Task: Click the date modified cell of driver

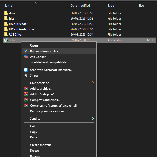Action: pos(82,13)
